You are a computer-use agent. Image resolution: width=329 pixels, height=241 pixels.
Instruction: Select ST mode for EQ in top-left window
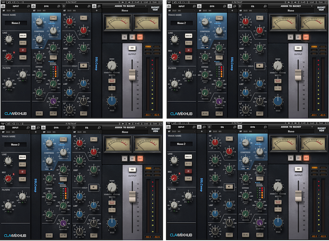pyautogui.click(x=65, y=11)
